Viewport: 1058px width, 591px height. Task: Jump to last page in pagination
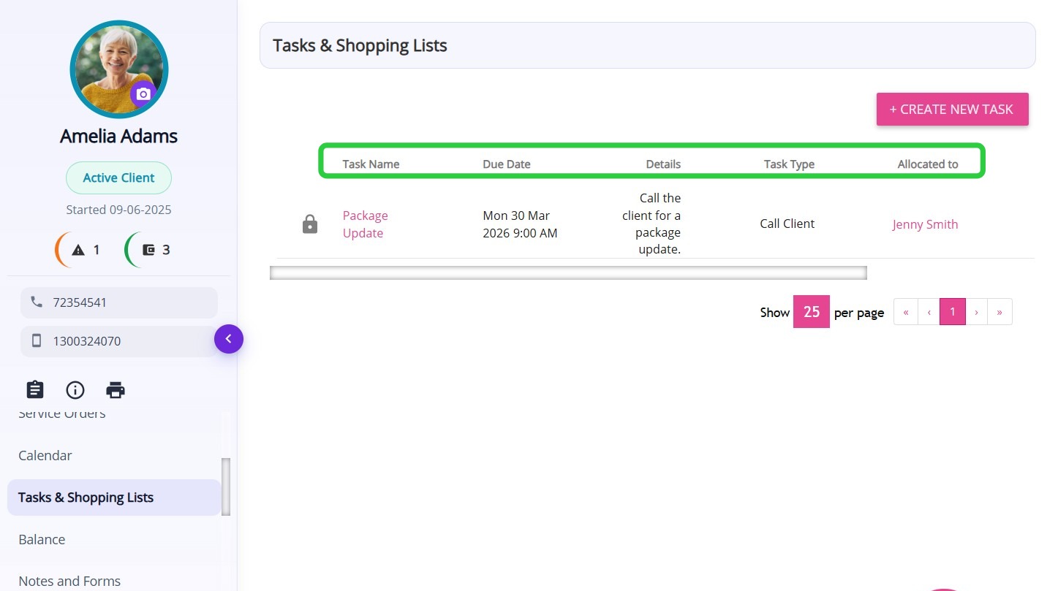(1000, 312)
